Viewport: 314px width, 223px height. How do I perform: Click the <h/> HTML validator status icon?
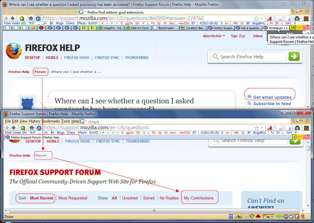239,217
